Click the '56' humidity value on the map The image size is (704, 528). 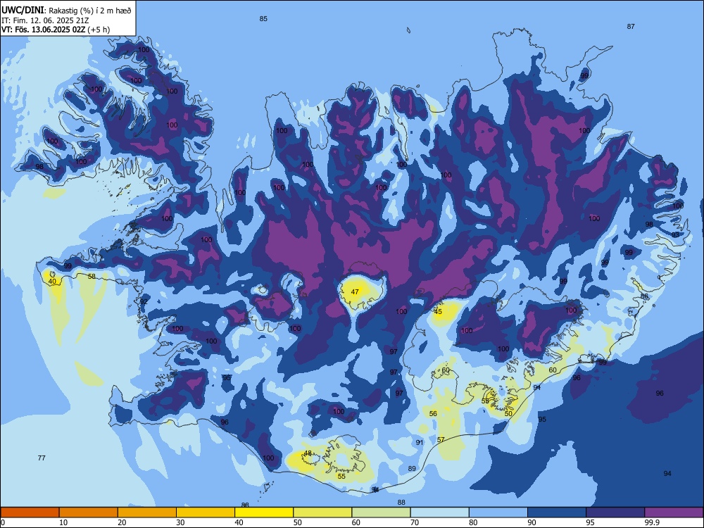pos(433,413)
